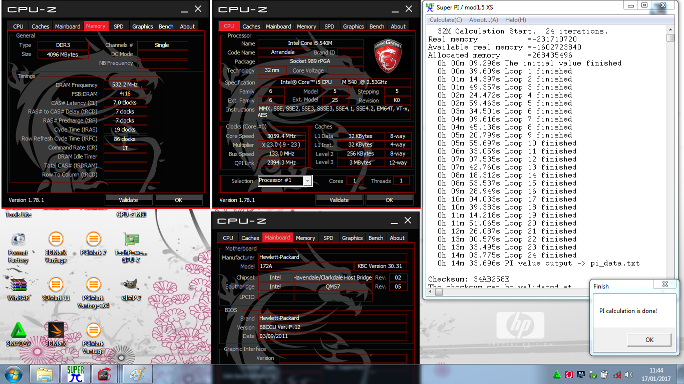Click Show Desktop strip at the end of the taskbar
The width and height of the screenshot is (684, 384).
coord(680,374)
